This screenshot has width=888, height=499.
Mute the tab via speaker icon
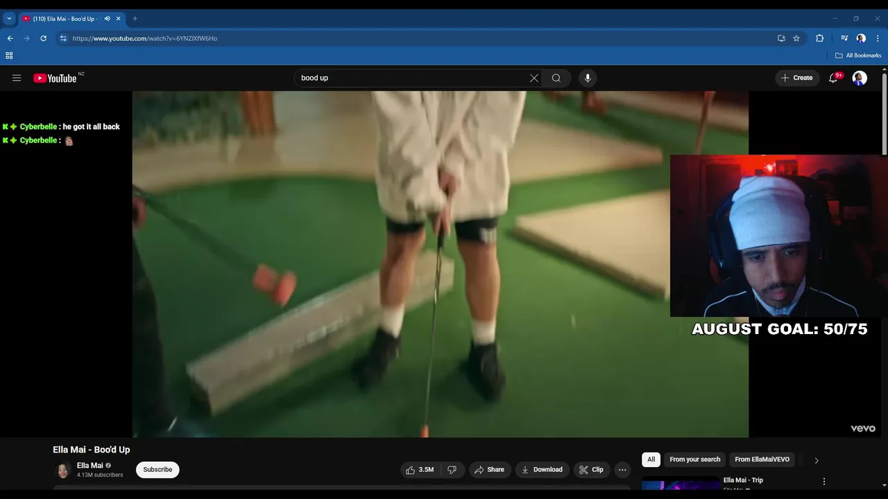point(107,19)
